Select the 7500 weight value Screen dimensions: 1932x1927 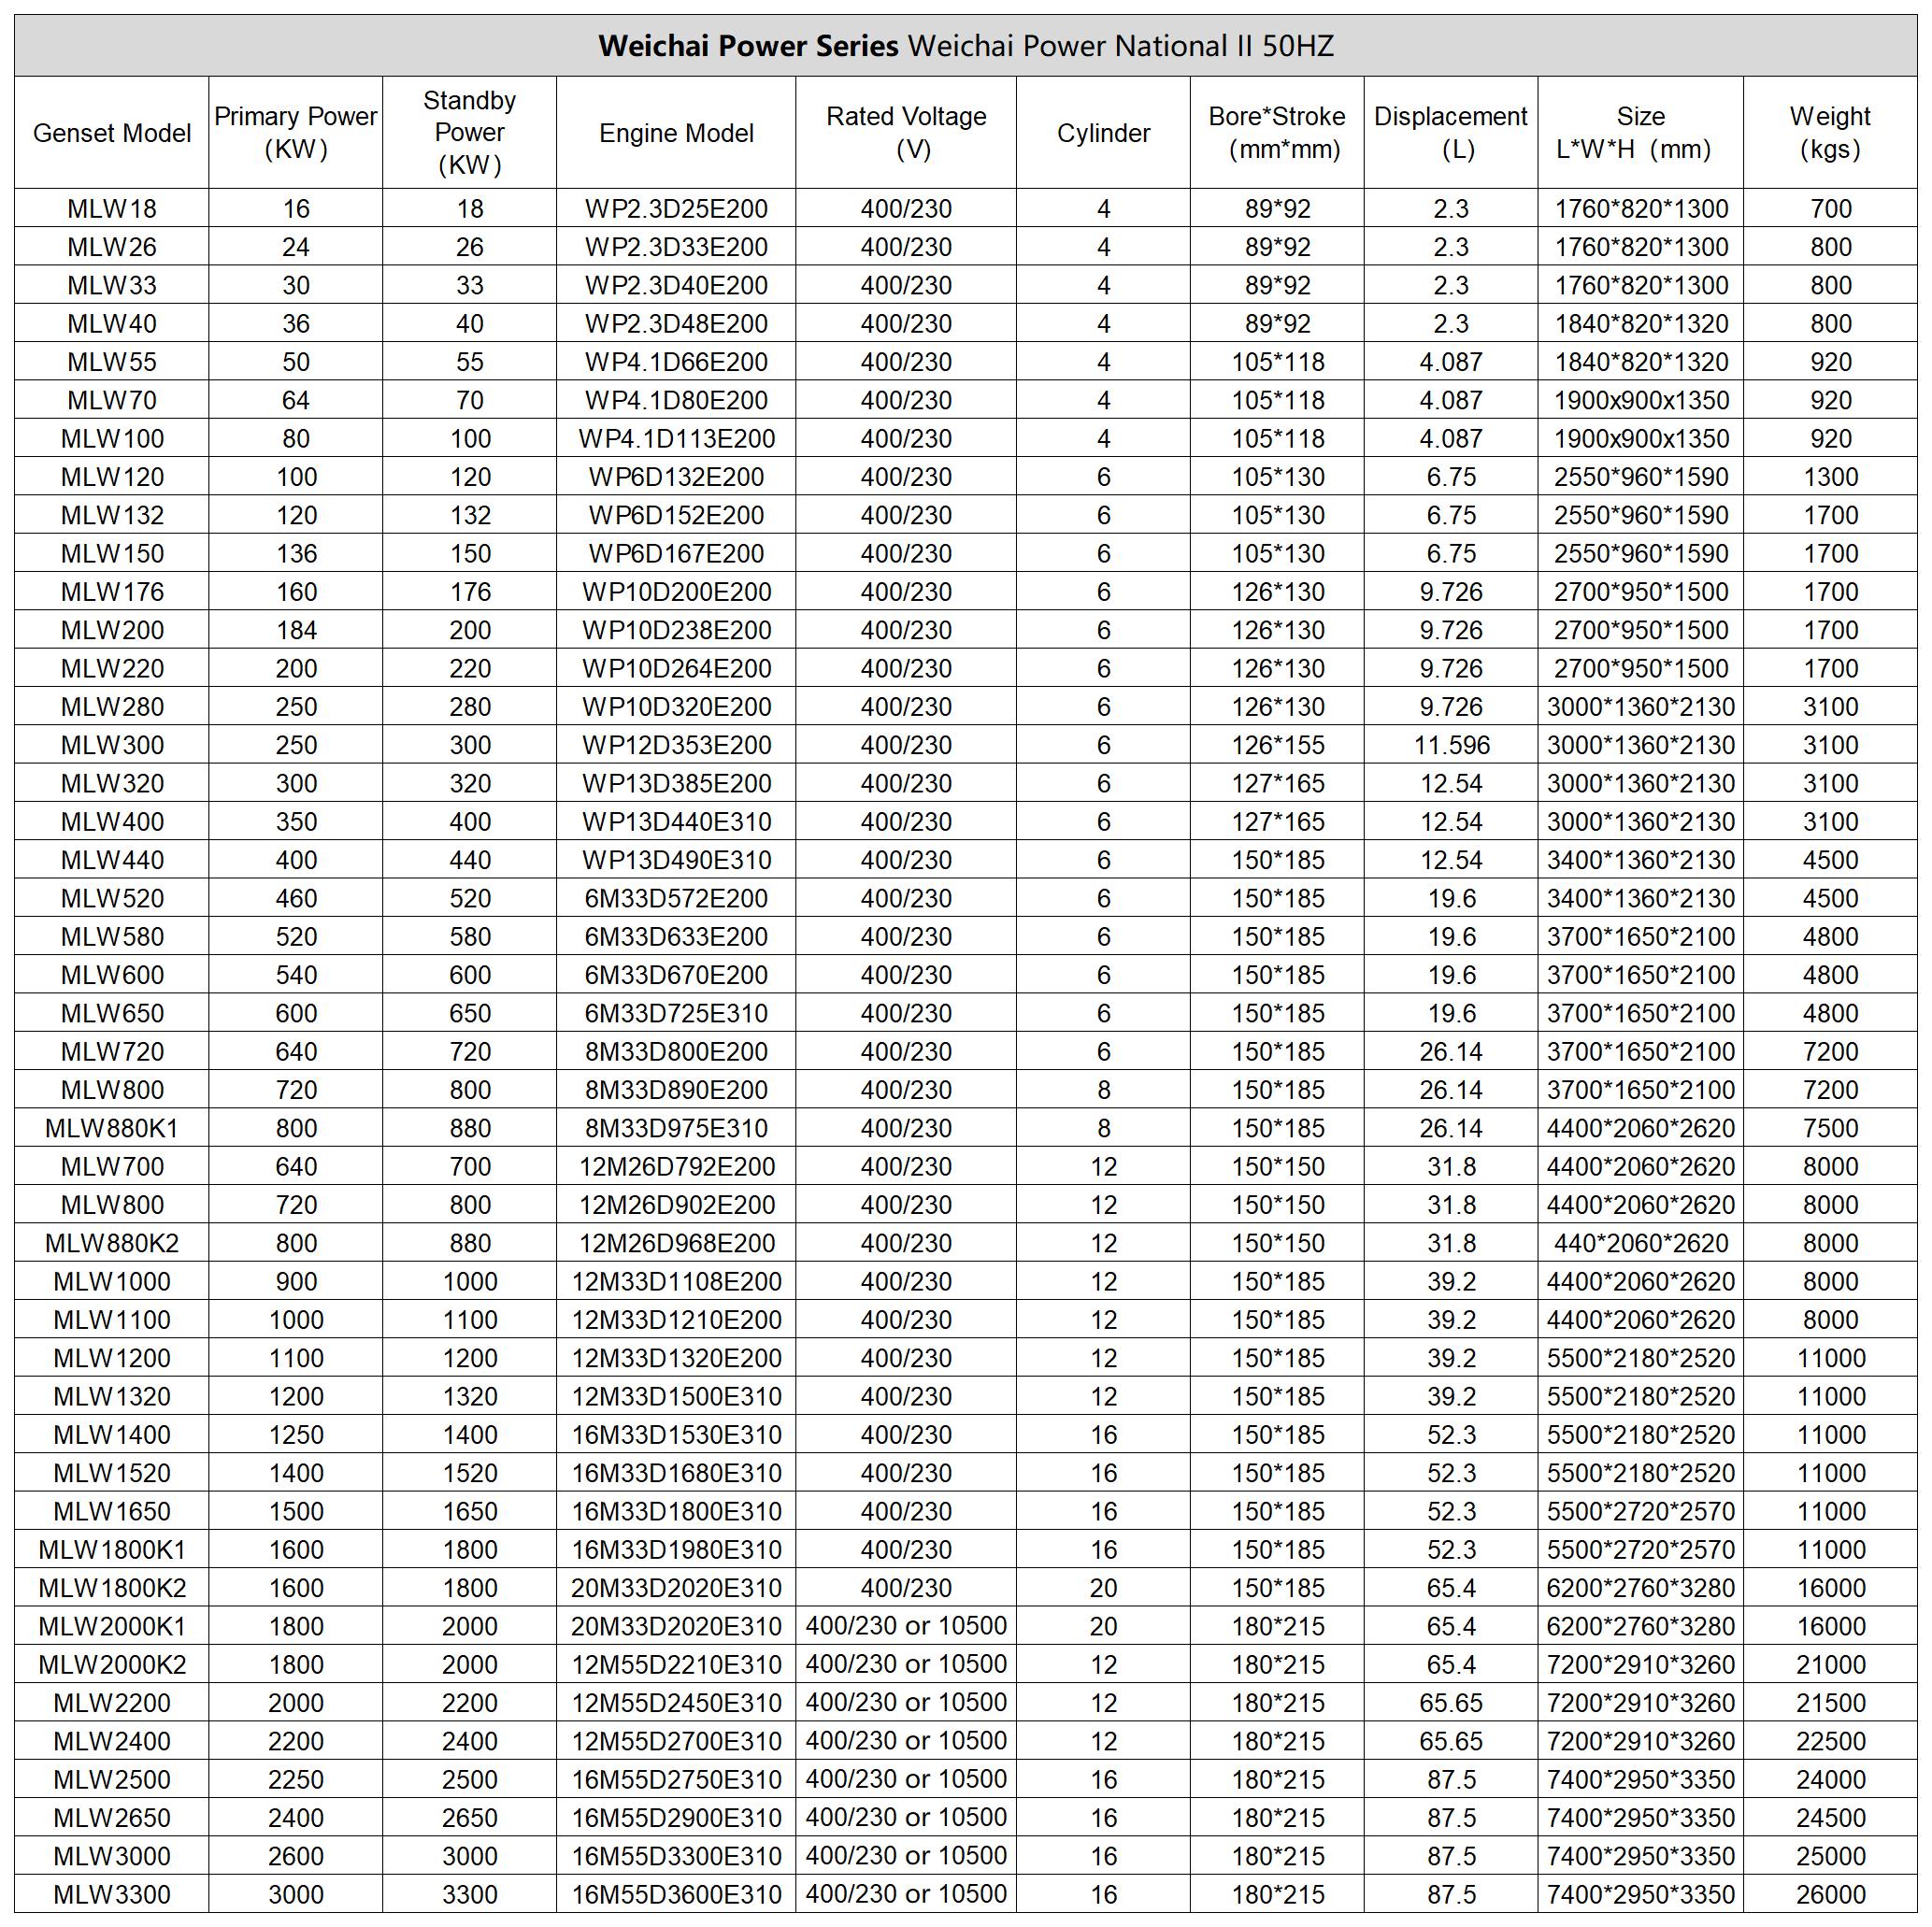coord(1831,1128)
